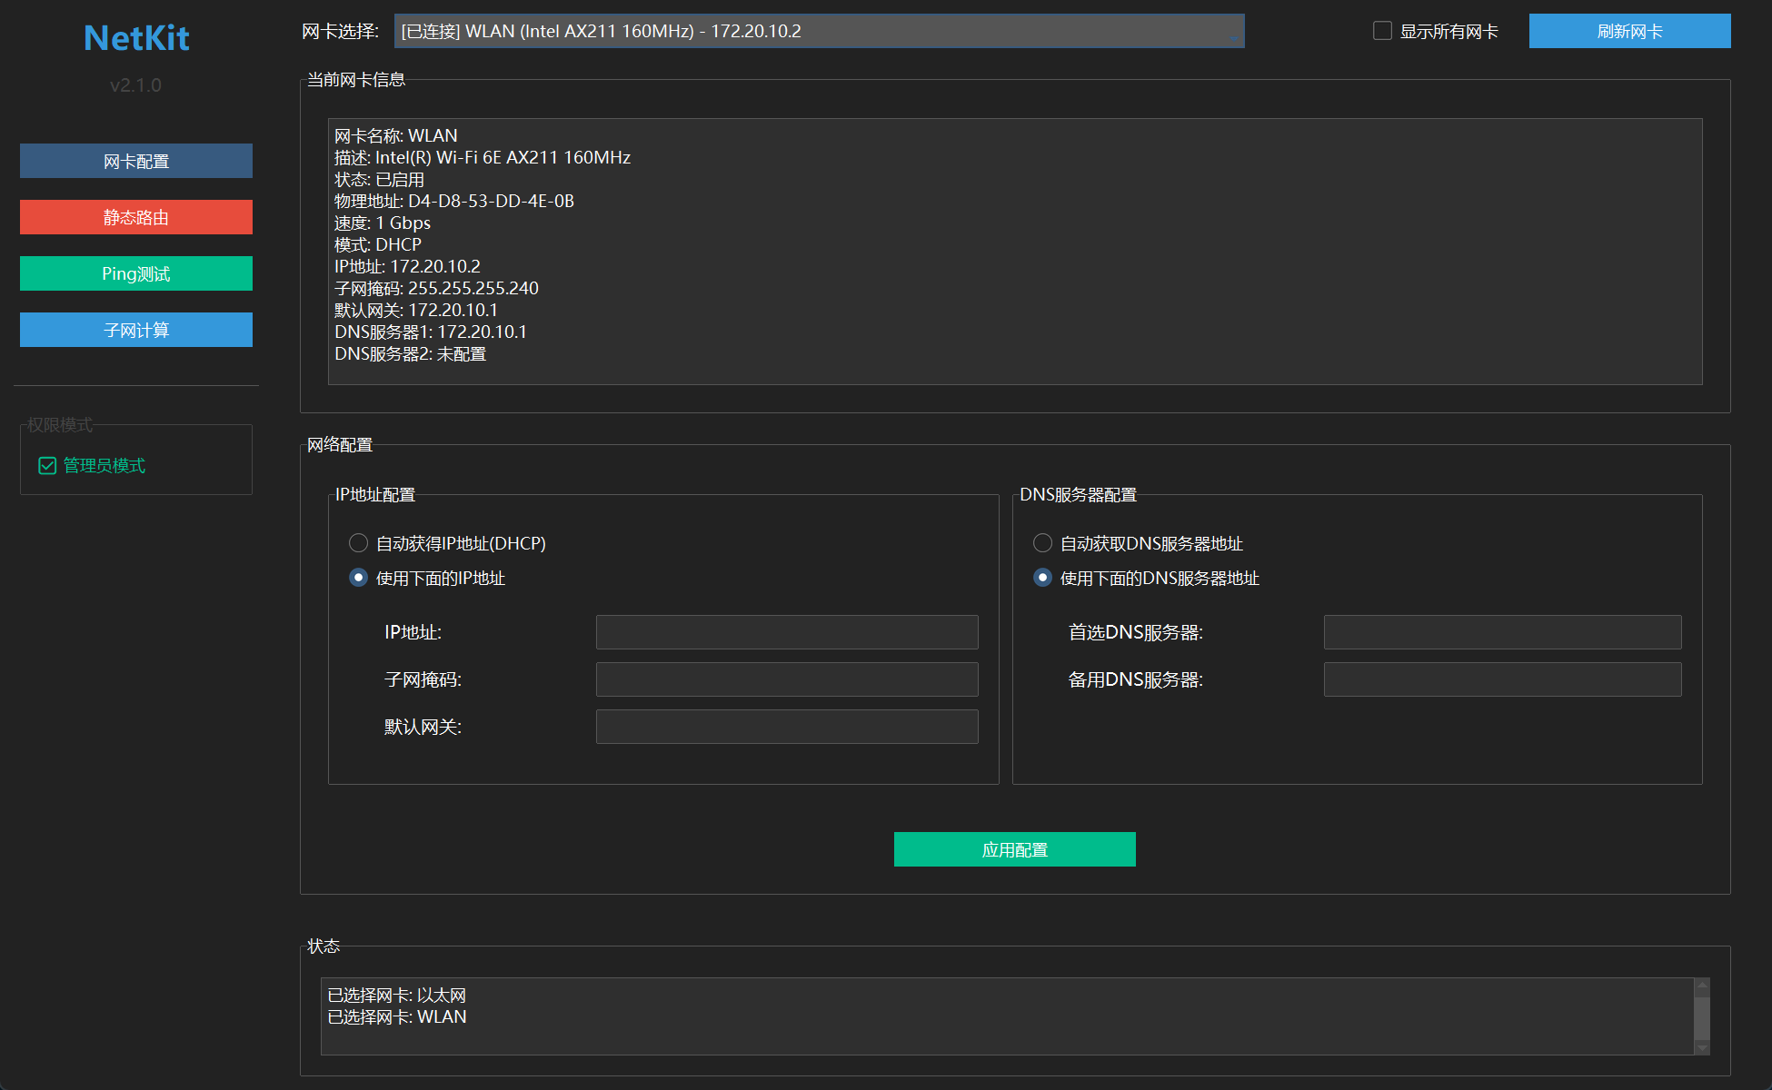Click the 刷新网卡 button
1772x1090 pixels.
(x=1629, y=31)
